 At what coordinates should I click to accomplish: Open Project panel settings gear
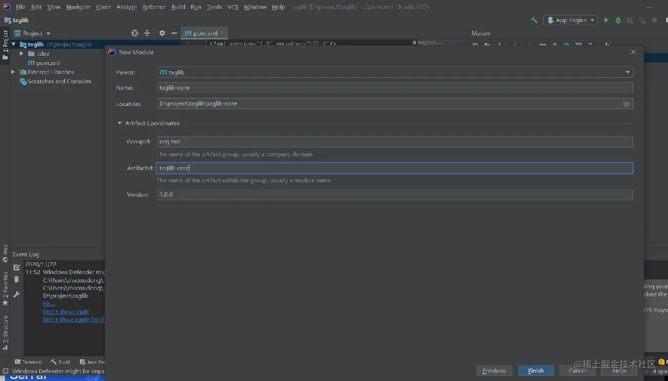[162, 33]
